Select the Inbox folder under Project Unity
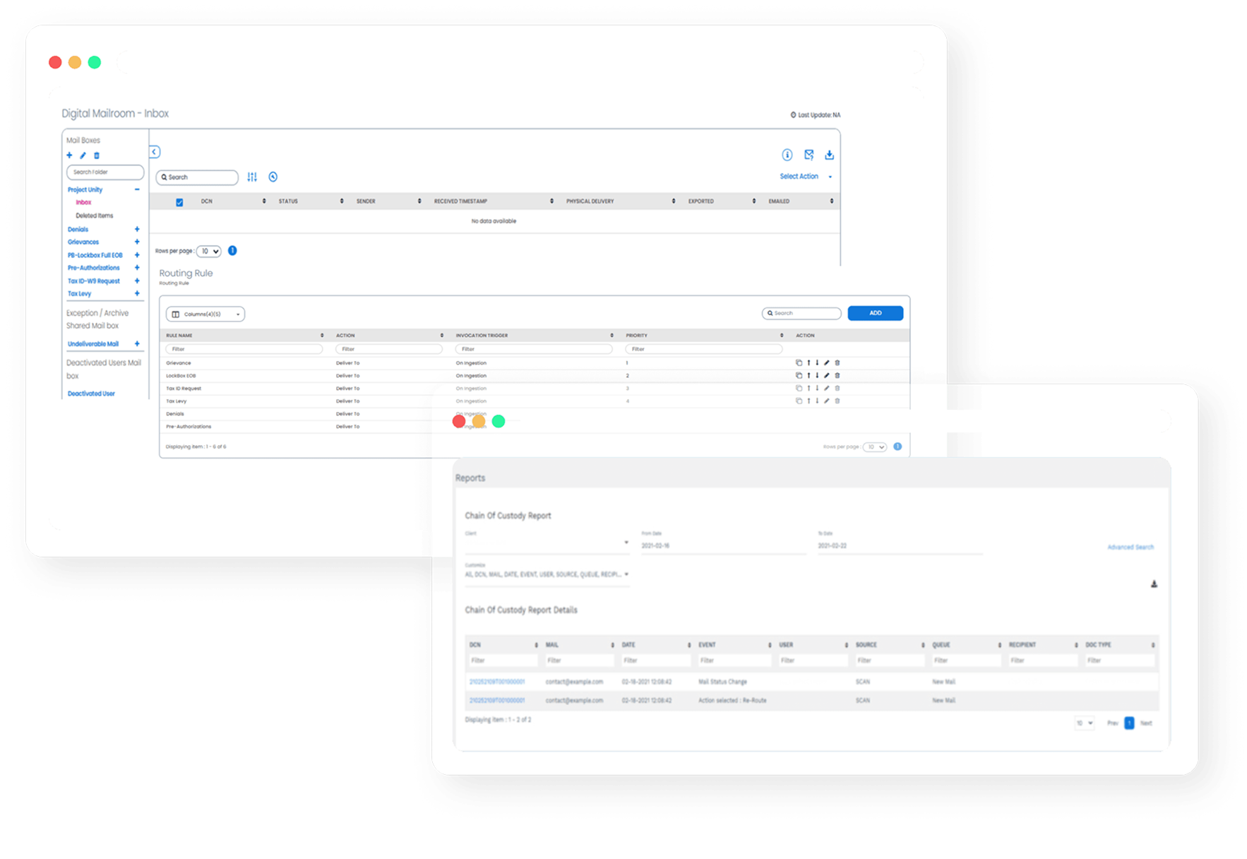The height and width of the screenshot is (859, 1247). click(x=83, y=202)
